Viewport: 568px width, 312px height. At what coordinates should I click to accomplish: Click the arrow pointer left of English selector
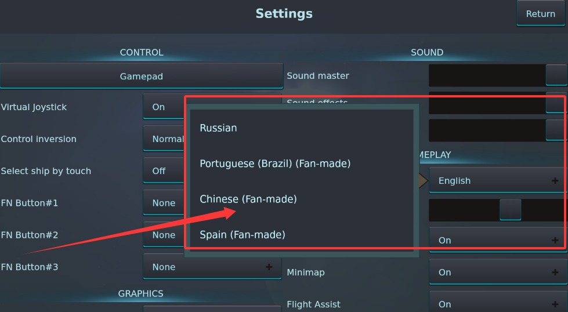[422, 181]
